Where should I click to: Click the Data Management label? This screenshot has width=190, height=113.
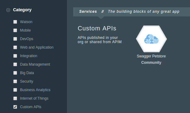click(x=35, y=64)
